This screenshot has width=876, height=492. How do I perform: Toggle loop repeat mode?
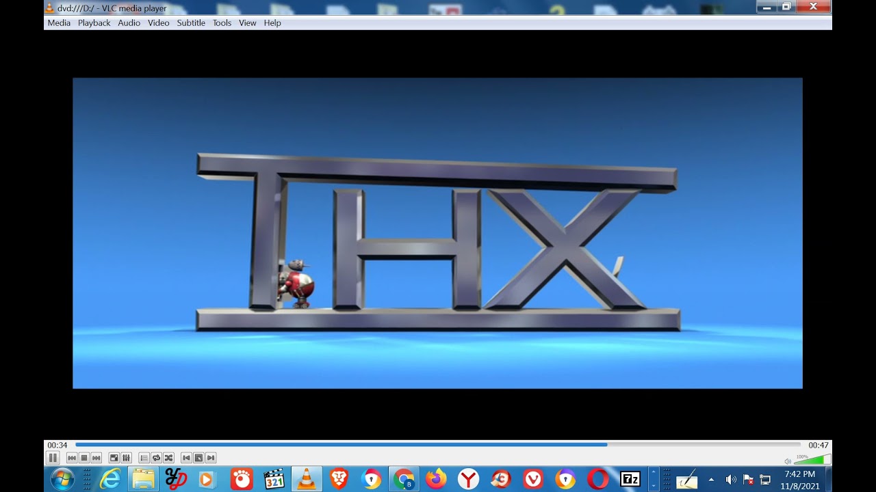pos(157,458)
